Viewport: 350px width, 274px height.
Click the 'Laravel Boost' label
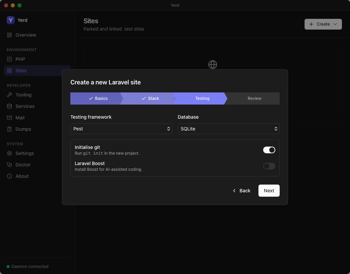point(90,163)
